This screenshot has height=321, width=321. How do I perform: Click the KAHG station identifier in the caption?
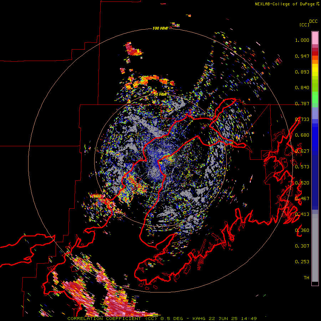(x=200, y=319)
